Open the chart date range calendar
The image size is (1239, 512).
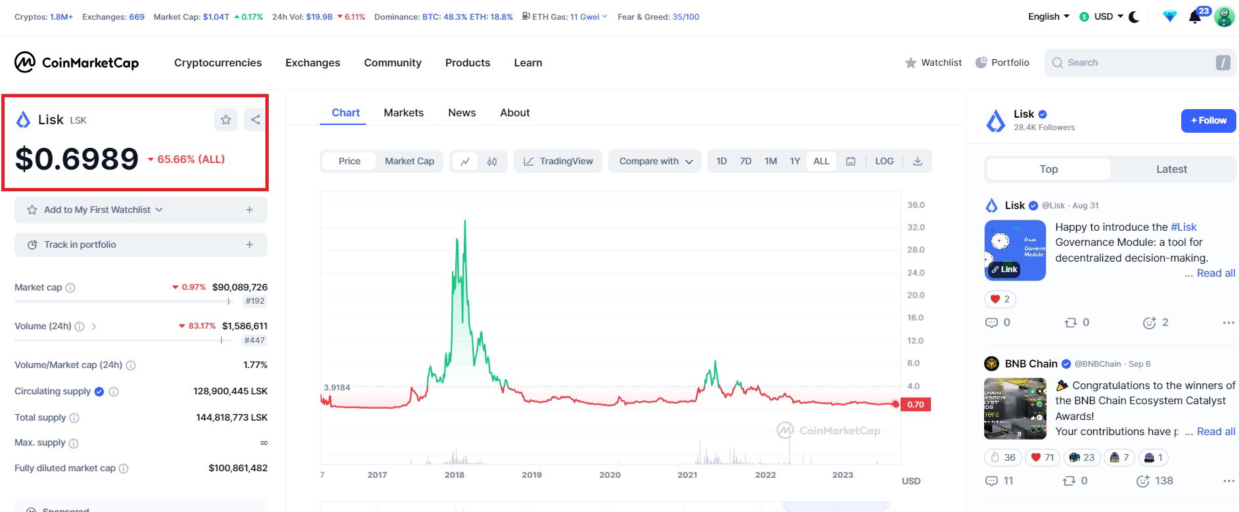851,161
